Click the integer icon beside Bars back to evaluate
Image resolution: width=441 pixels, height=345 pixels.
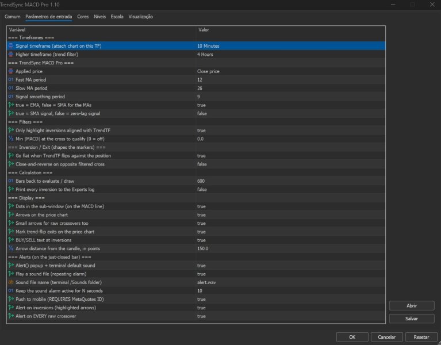(11, 181)
